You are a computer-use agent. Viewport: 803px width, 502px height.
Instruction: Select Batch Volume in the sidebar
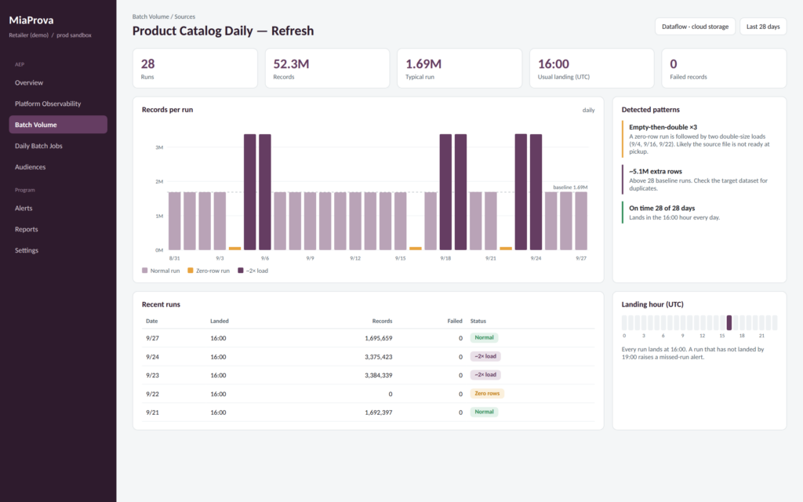coord(58,125)
